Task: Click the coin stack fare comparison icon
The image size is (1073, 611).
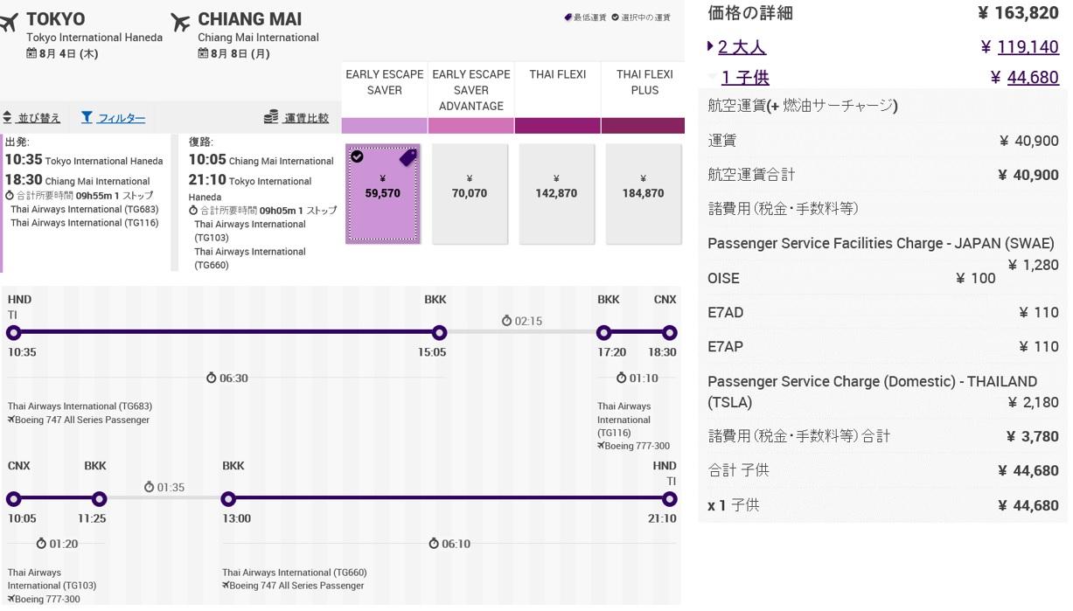Action: point(271,117)
